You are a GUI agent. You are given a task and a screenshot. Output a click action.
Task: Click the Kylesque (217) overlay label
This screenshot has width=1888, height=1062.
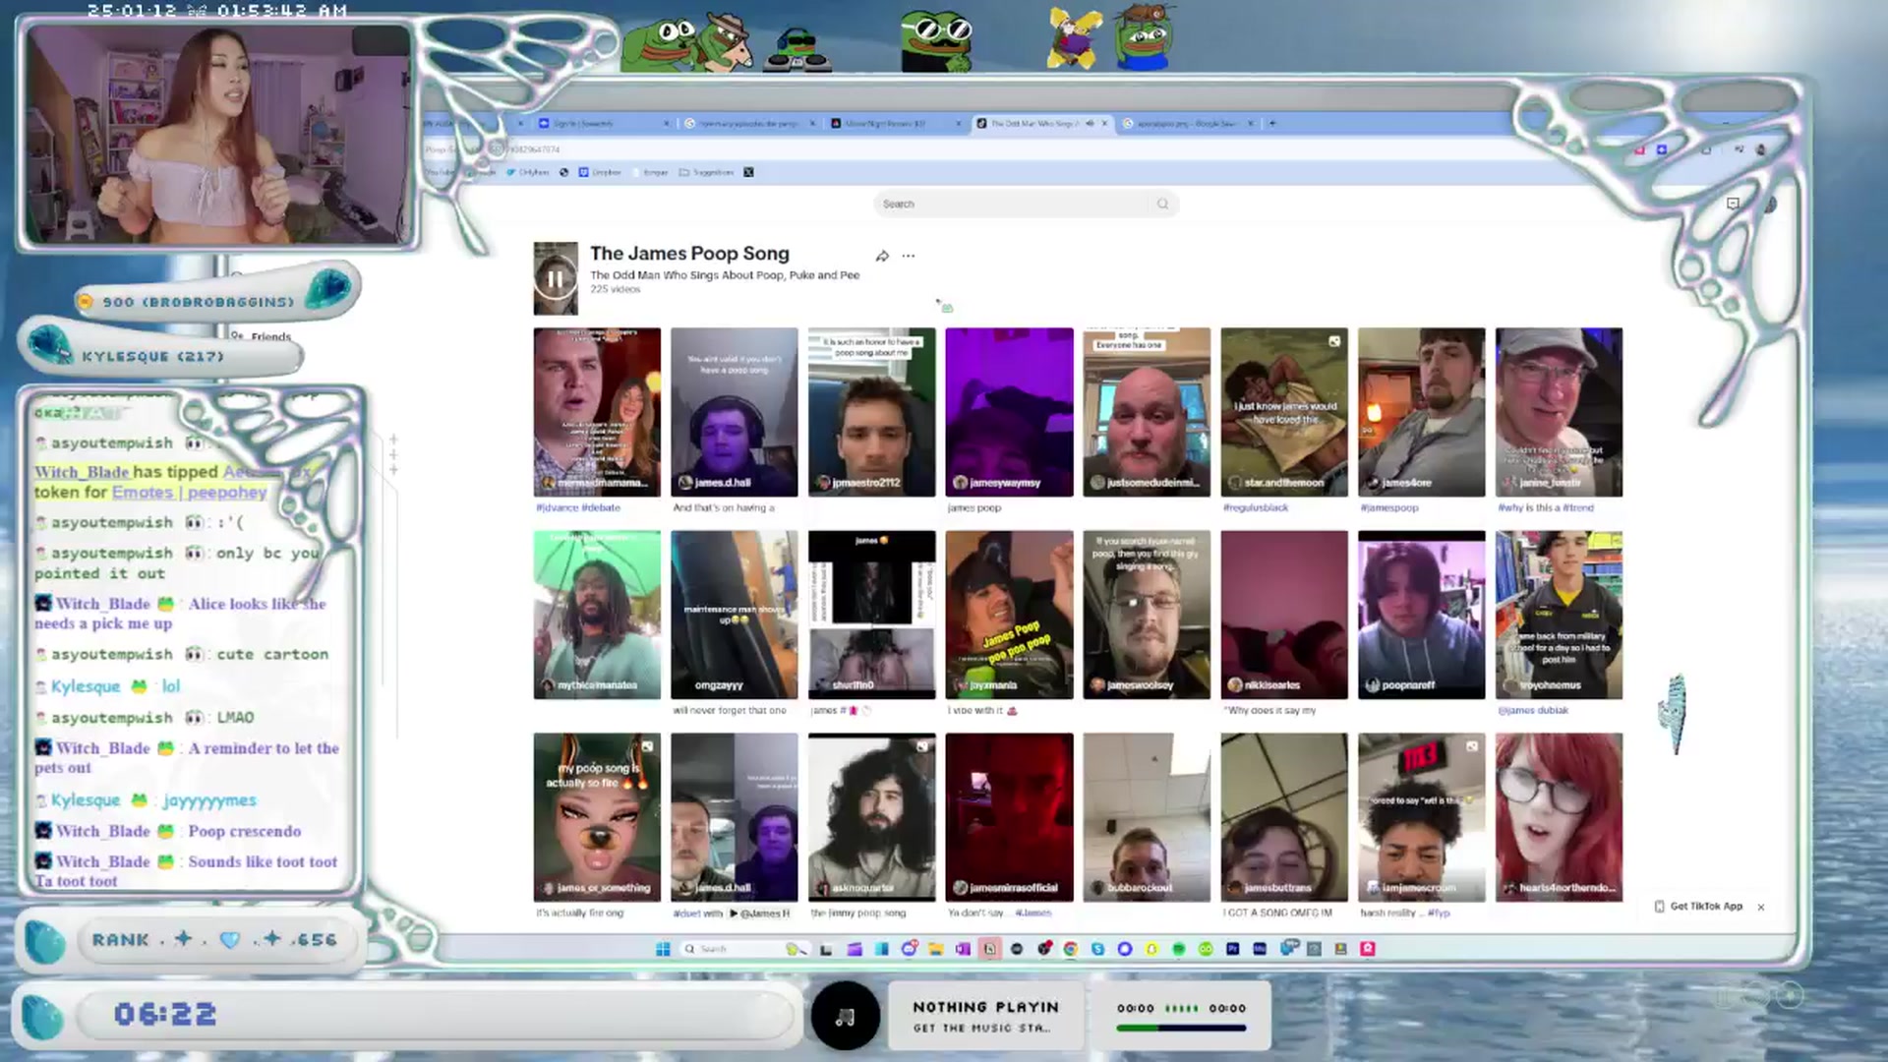click(153, 356)
